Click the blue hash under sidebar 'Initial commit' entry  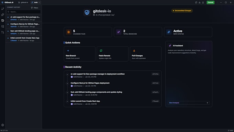13,41
